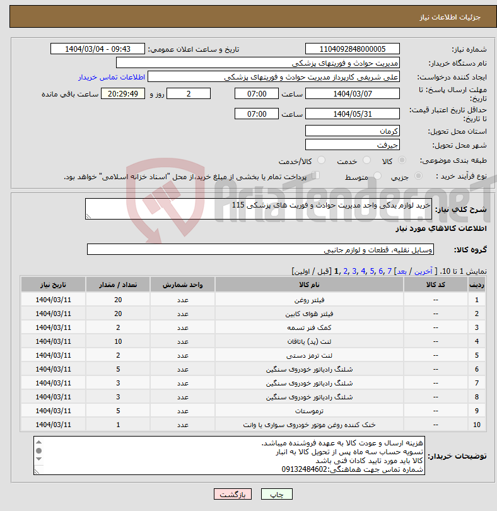Click the buyer notes scroll up arrow
Screen dimensions: 497x511
tap(38, 442)
